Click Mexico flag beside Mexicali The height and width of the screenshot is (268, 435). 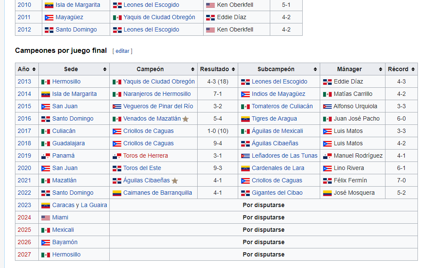tap(46, 231)
